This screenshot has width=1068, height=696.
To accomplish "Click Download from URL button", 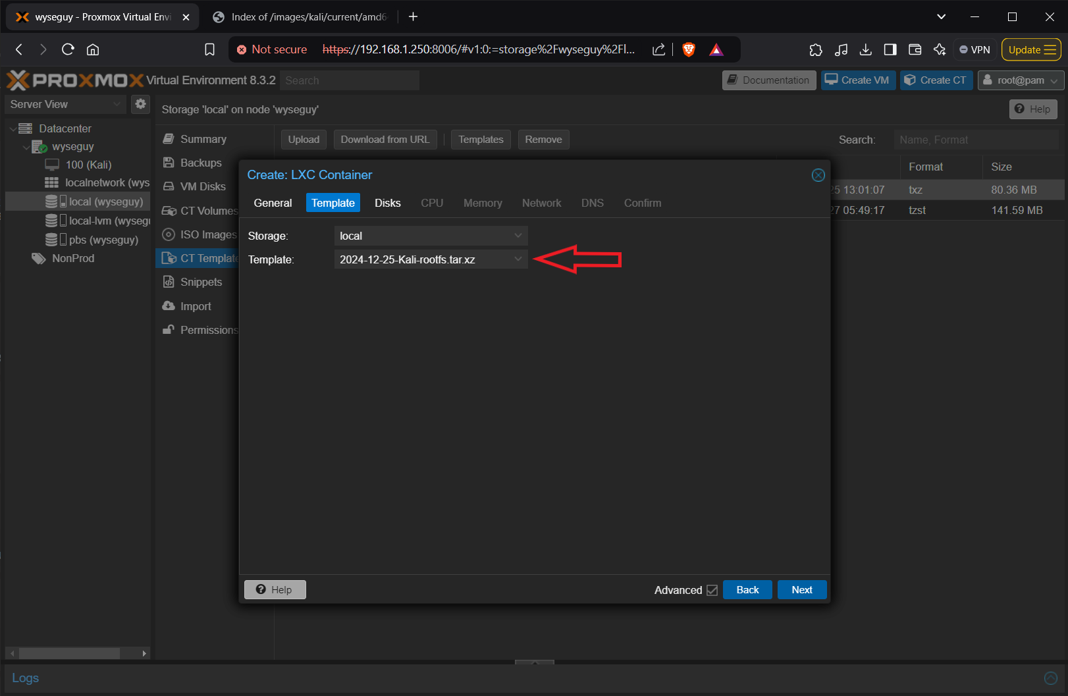I will pyautogui.click(x=385, y=140).
